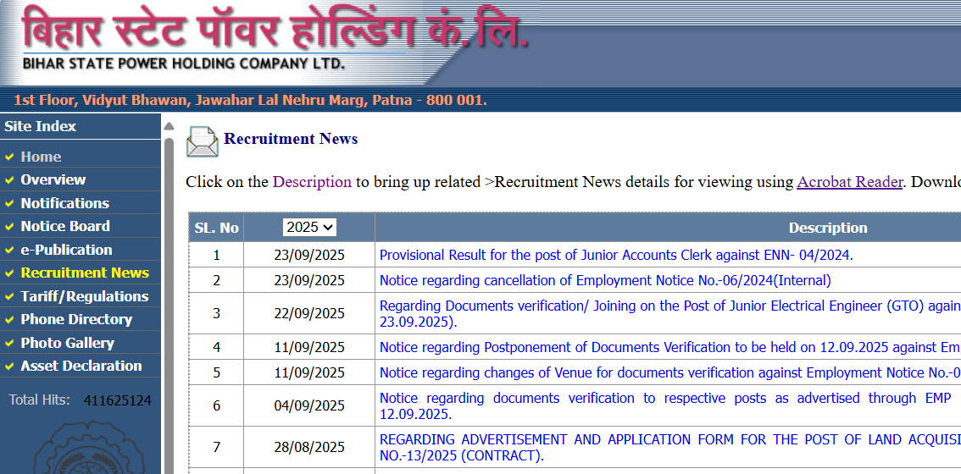This screenshot has width=961, height=474.
Task: Select e-Publication in the Site Index
Action: coord(66,250)
